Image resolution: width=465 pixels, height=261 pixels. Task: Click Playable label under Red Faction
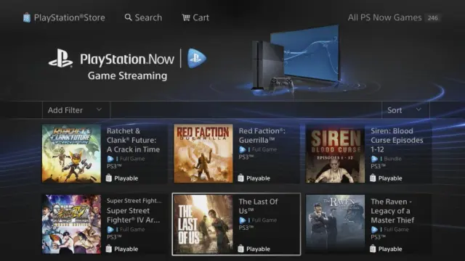point(258,178)
